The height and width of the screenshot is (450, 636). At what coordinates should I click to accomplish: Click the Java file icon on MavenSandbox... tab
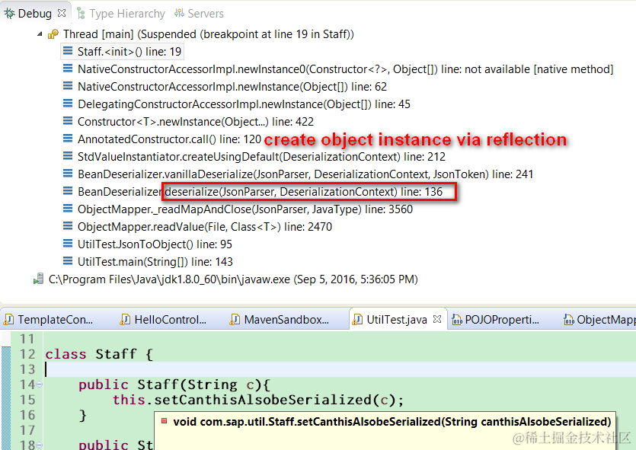point(235,320)
